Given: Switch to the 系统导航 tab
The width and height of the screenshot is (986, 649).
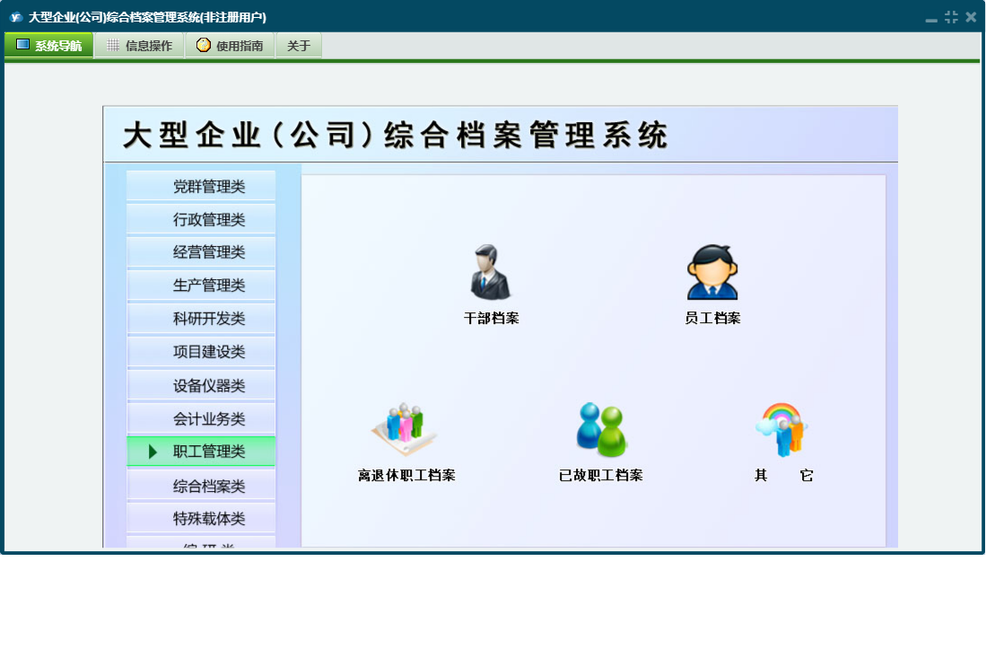Looking at the screenshot, I should 49,45.
